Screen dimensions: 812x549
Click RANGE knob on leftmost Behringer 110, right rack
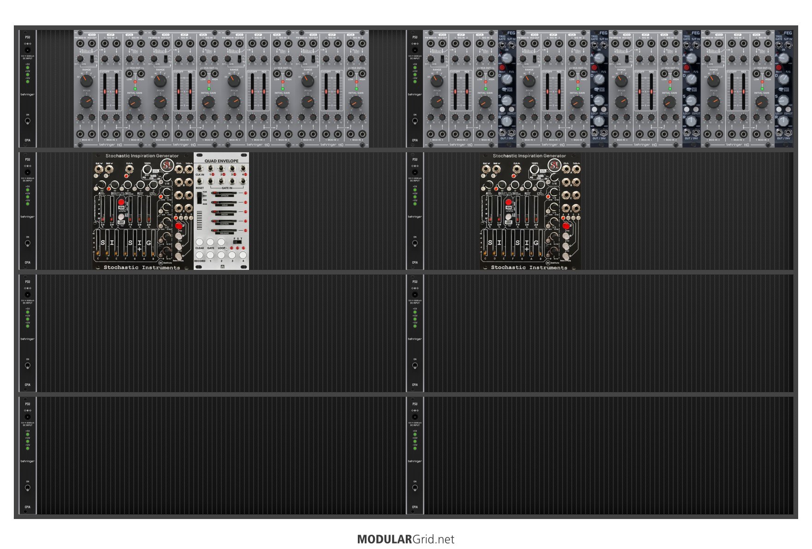point(437,81)
